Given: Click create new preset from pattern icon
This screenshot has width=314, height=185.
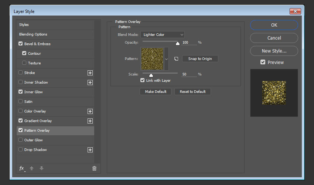Looking at the screenshot, I should [176, 59].
